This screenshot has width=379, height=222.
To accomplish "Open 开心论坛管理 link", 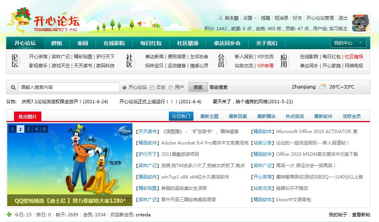I will (320, 18).
